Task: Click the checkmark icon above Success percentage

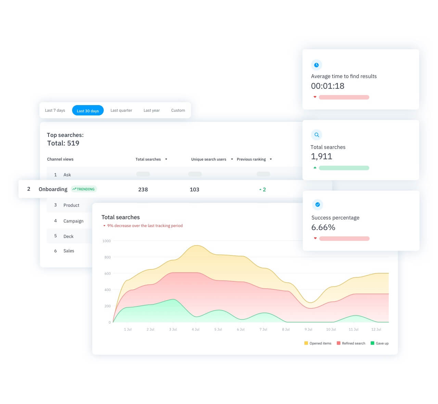Action: tap(318, 204)
